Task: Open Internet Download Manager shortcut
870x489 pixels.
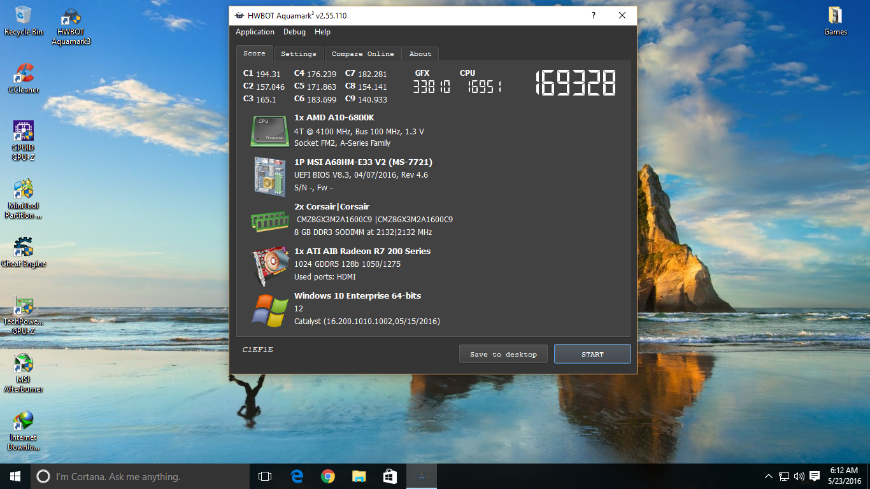Action: pyautogui.click(x=24, y=431)
